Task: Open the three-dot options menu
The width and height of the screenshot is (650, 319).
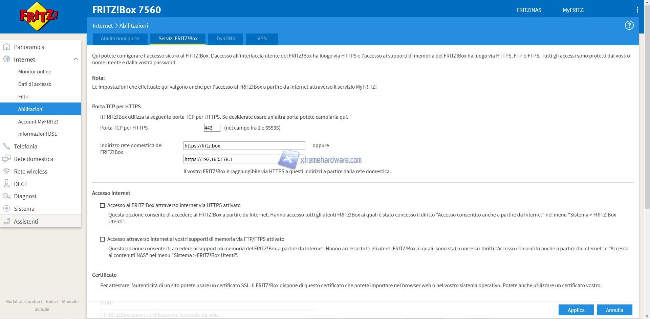Action: pyautogui.click(x=637, y=10)
